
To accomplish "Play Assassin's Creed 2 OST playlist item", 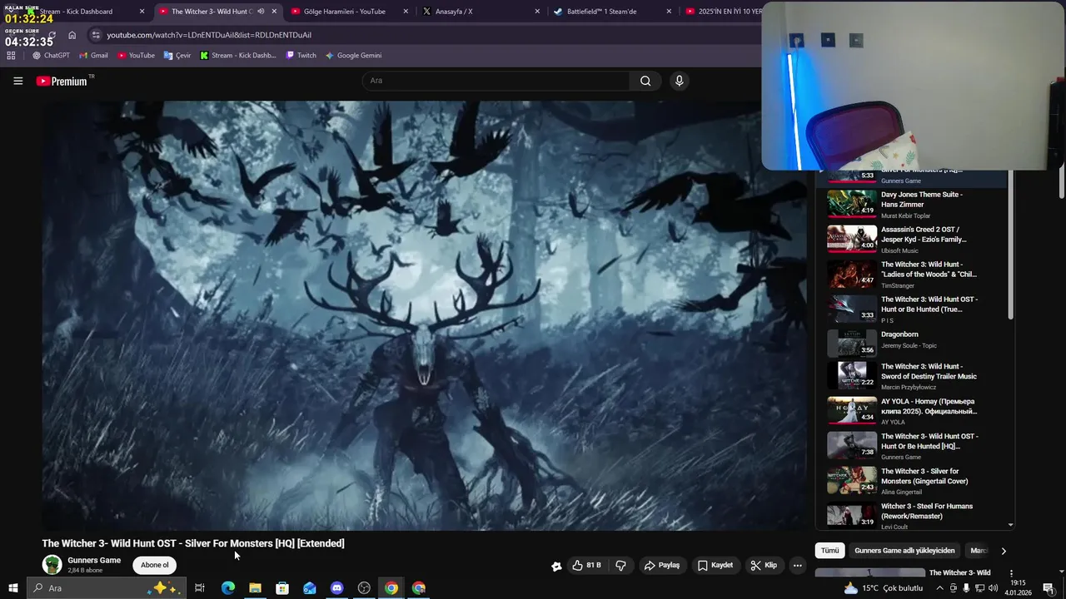I will (912, 239).
